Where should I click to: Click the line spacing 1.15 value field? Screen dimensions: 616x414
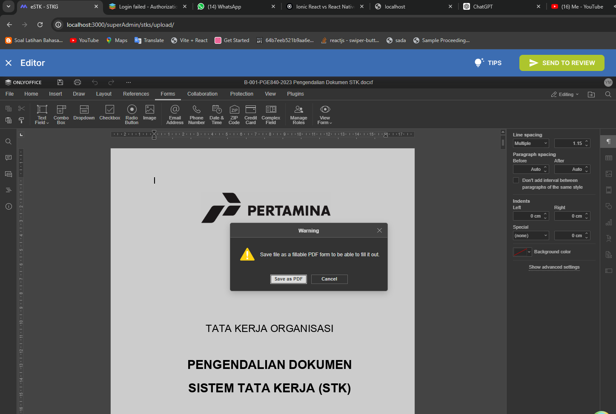tap(572, 143)
